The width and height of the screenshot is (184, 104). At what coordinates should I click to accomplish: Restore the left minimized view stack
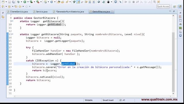[x=3, y=13]
